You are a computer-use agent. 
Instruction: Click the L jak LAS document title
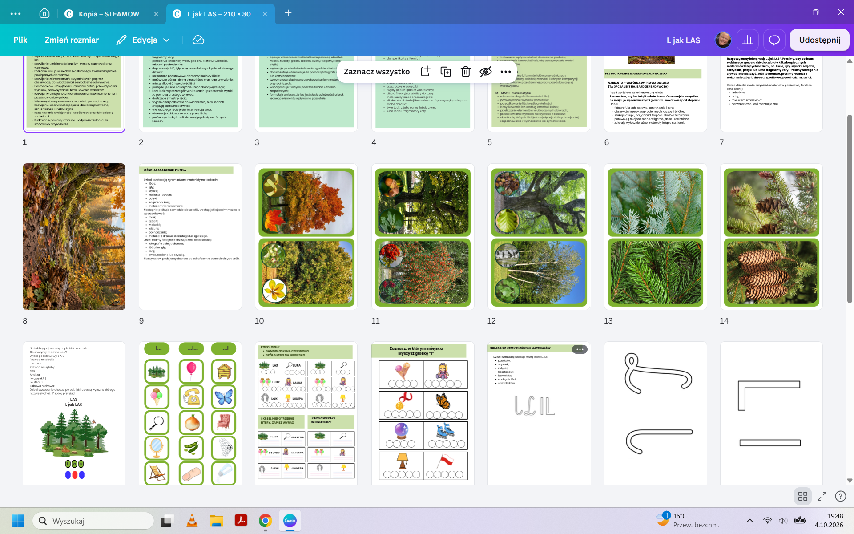[683, 40]
